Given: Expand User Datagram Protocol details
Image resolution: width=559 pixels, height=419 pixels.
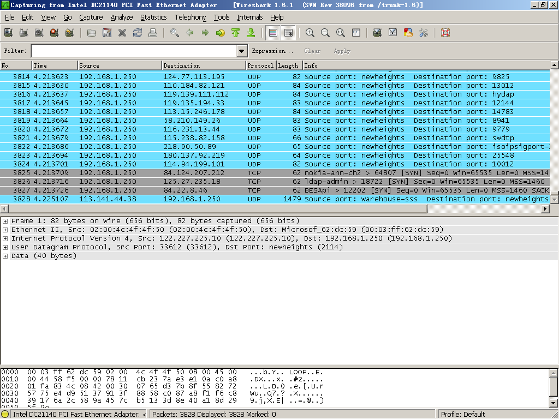Looking at the screenshot, I should point(5,247).
